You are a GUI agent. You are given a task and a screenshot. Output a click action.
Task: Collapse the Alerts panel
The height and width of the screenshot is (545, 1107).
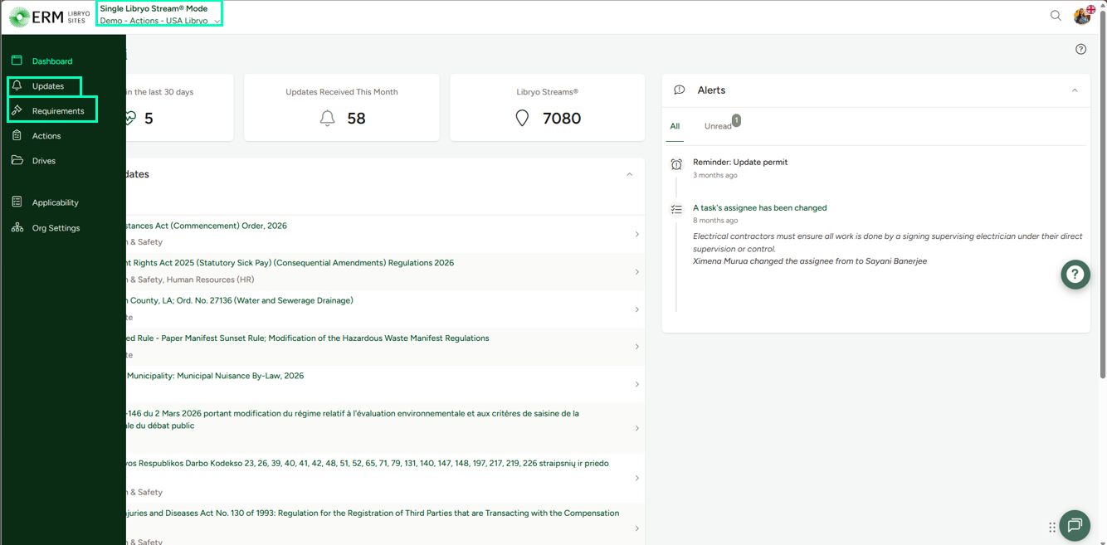point(1075,90)
